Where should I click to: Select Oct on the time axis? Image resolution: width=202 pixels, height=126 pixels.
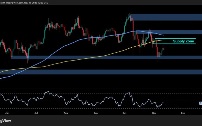coord(124,113)
